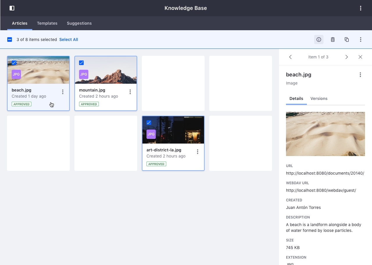Toggle the info panel button
Viewport: 372px width, 265px height.
click(x=319, y=40)
